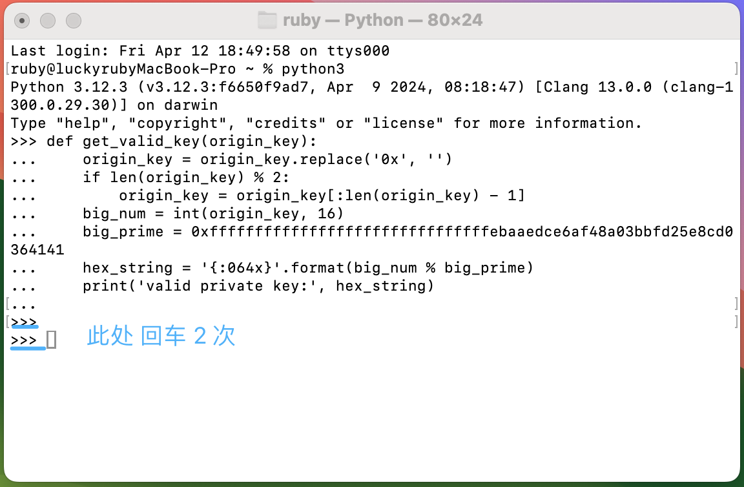The image size is (744, 487).
Task: Click the origin_key.replace('0x', '') line
Action: click(267, 159)
